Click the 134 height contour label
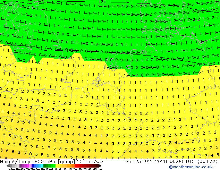The height and width of the screenshot is (170, 220). point(102,2)
